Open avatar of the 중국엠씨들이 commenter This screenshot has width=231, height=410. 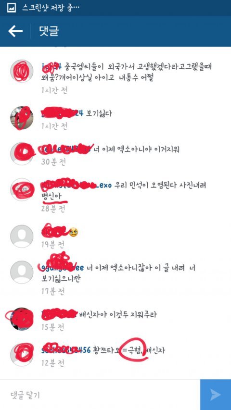click(x=22, y=71)
